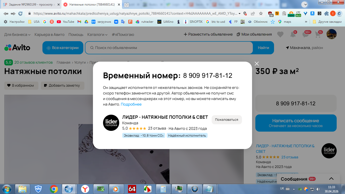Switch the UK keyboard language in the tray
The height and width of the screenshot is (194, 345).
click(282, 188)
